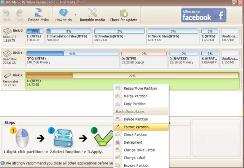Viewport: 244px width, 168px height.
Task: Open the follow us on facebook banner
Action: point(204,15)
